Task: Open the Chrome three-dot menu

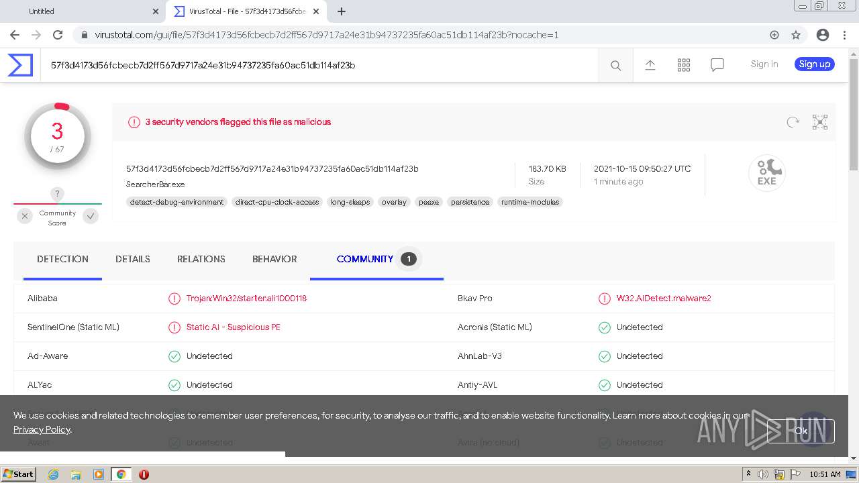Action: click(844, 35)
